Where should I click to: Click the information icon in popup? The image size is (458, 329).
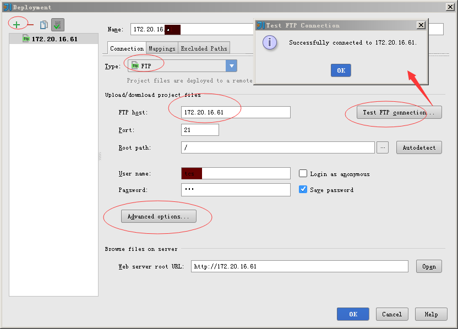270,42
